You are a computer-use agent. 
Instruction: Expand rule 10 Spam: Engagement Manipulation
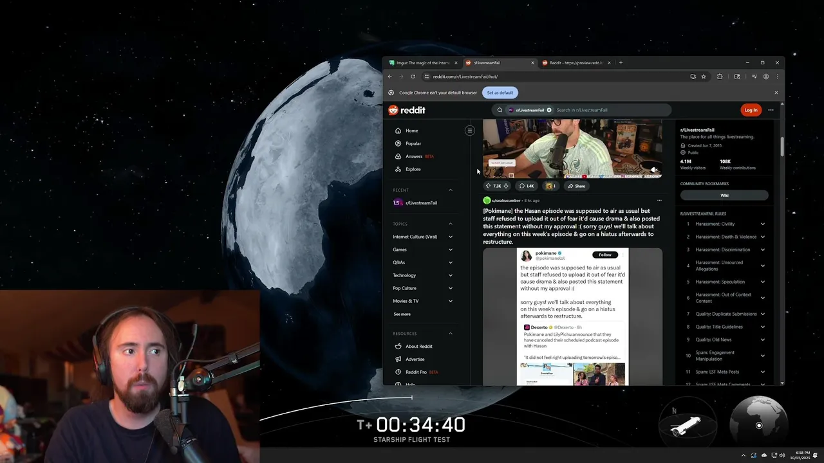pos(763,356)
